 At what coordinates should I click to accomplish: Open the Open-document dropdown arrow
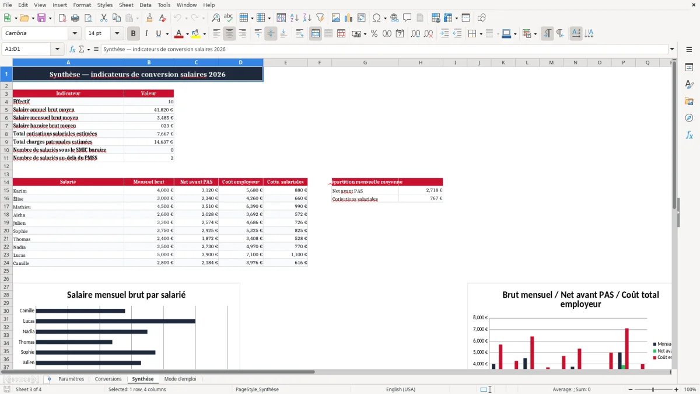point(32,18)
